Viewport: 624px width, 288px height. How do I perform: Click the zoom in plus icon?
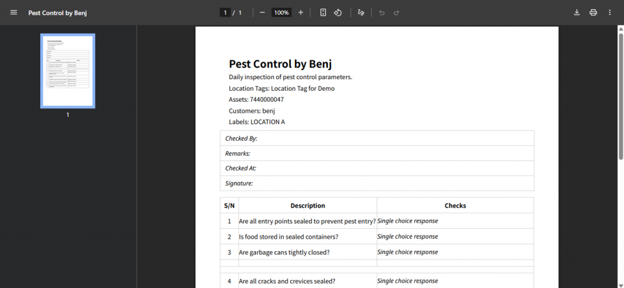tap(300, 13)
